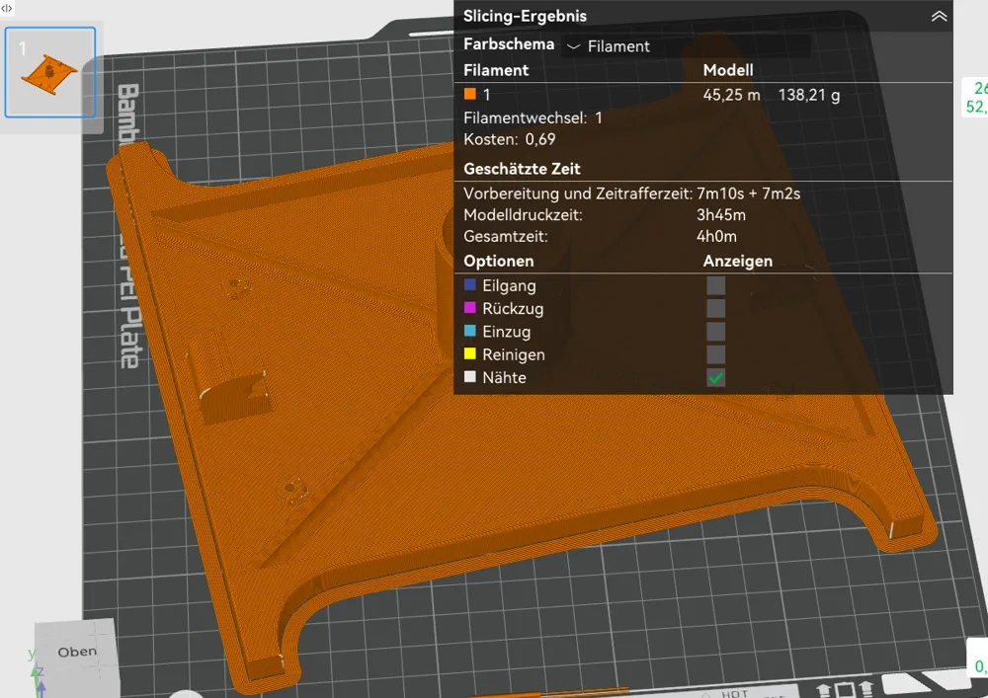Screen dimensions: 988x698
Task: Click the Oben face of the view cube
Action: pyautogui.click(x=77, y=652)
